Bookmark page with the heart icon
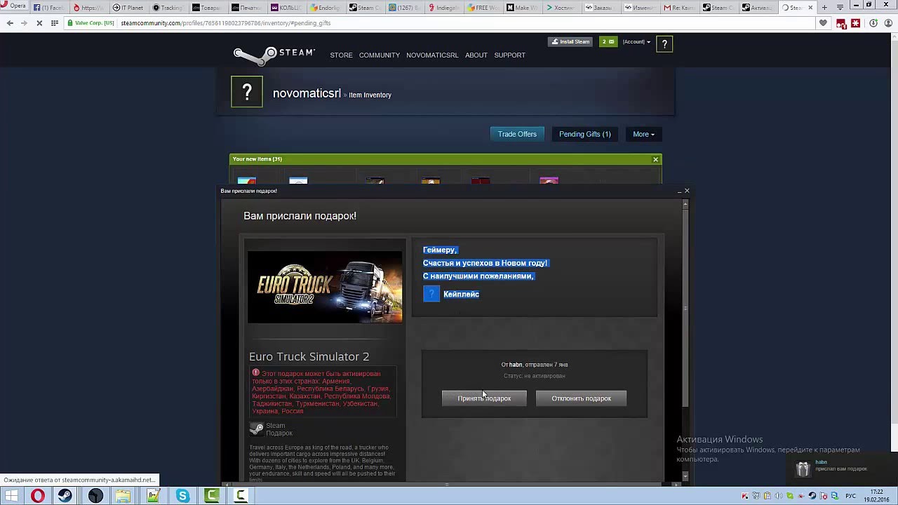Screen dimensions: 898x505 tap(823, 23)
